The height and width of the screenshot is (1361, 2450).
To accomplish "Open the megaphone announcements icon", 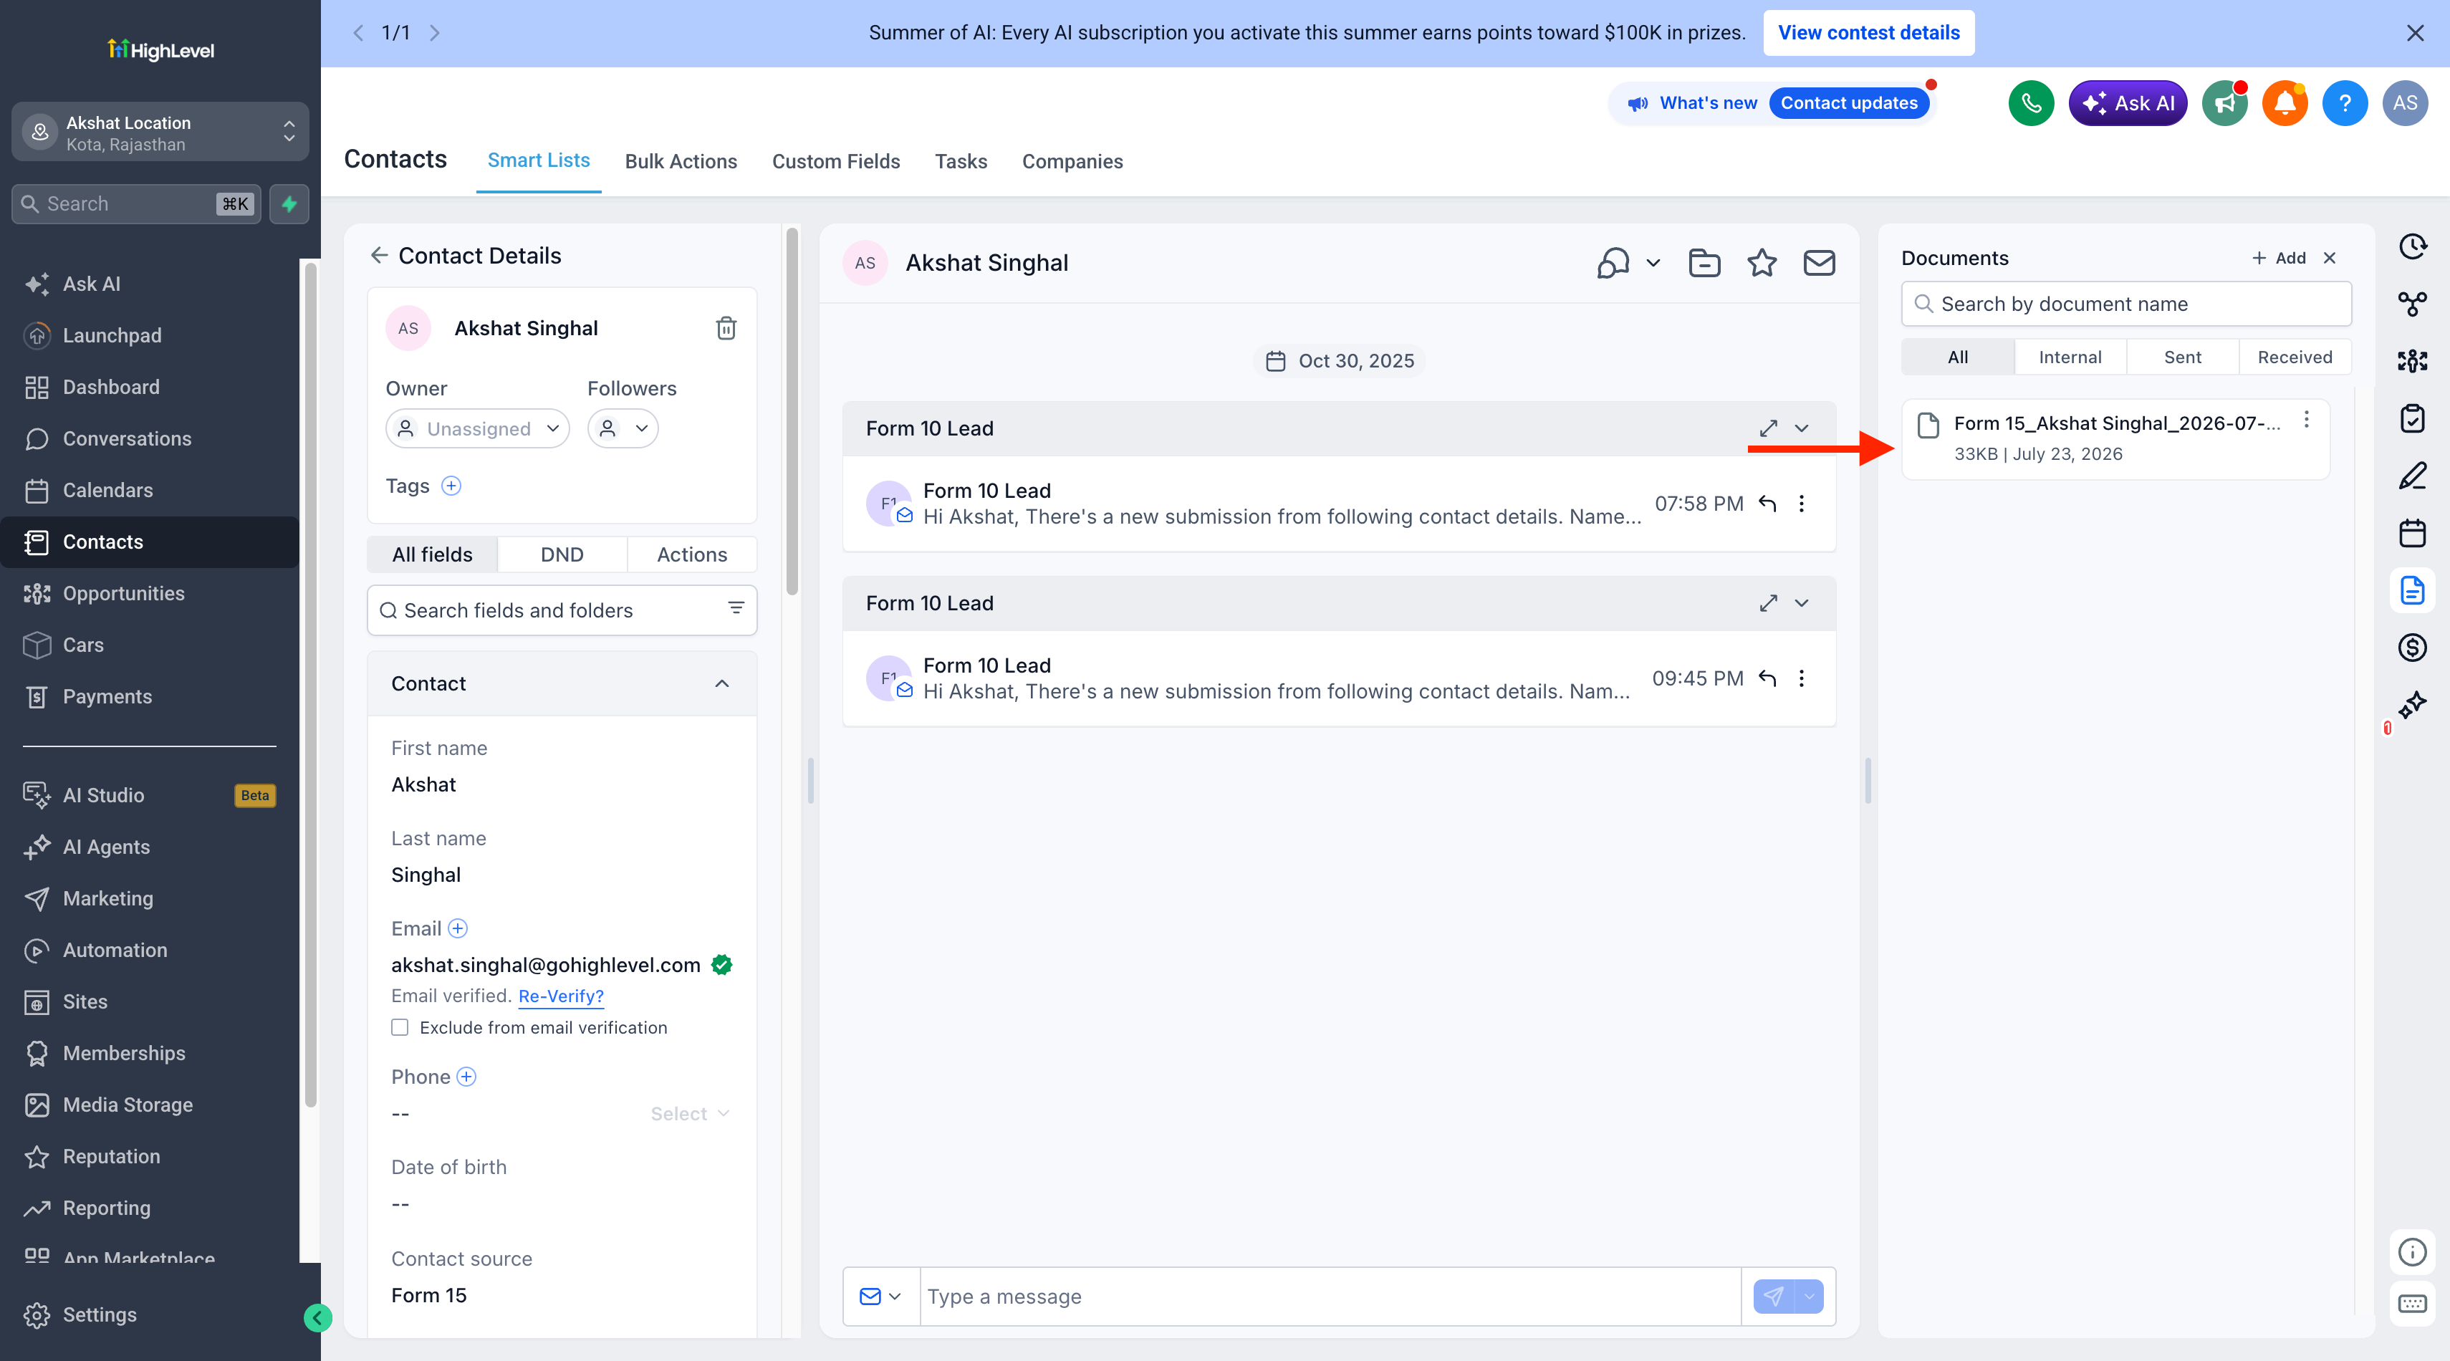I will pyautogui.click(x=2224, y=102).
